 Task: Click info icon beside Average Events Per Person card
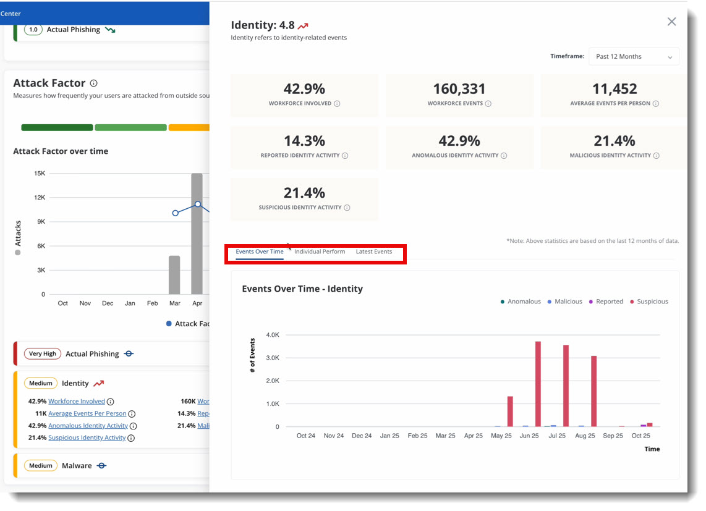[x=656, y=104]
